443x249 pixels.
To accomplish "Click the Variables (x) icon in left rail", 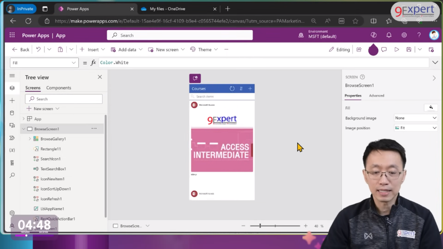I will tap(12, 150).
